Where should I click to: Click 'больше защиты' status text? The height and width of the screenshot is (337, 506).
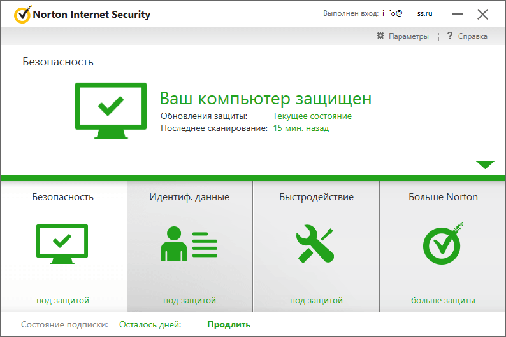click(x=443, y=300)
